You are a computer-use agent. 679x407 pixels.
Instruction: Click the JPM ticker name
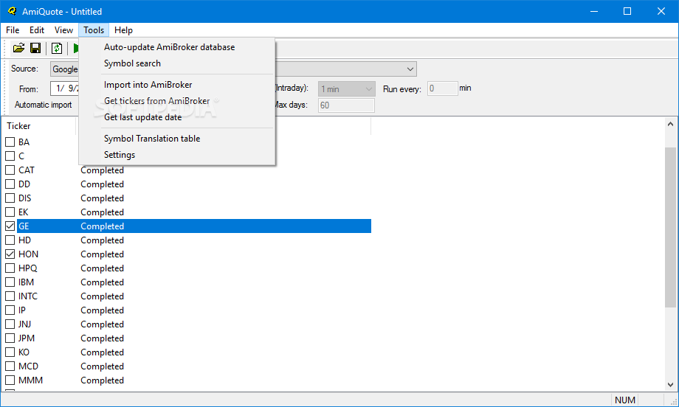click(27, 338)
